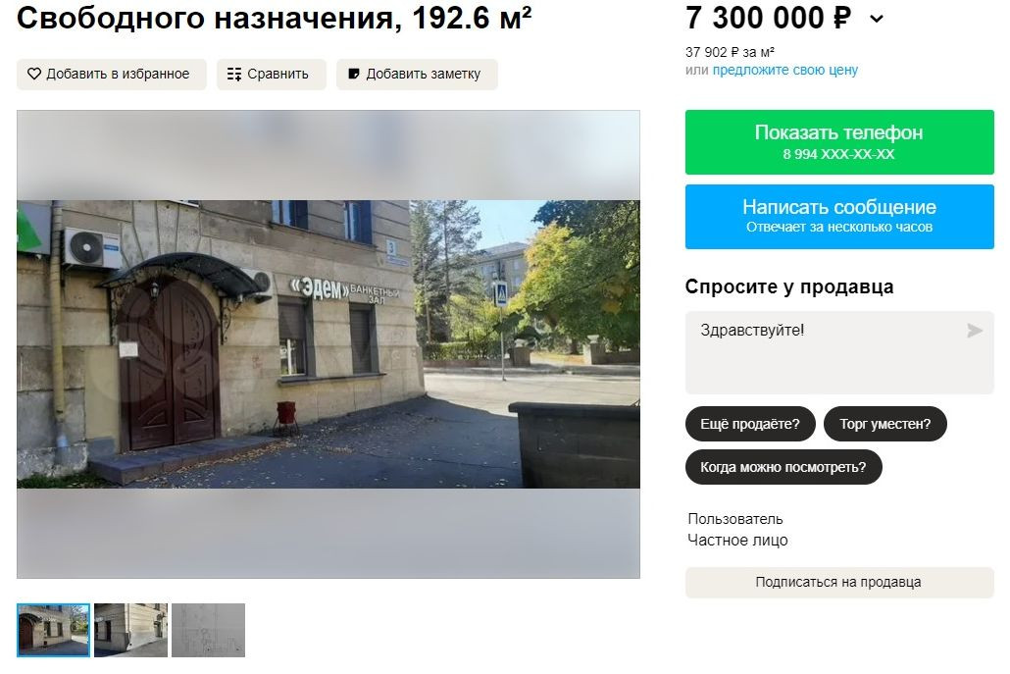Image resolution: width=1010 pixels, height=674 pixels.
Task: Open the Пользователь seller profile
Action: pyautogui.click(x=735, y=519)
